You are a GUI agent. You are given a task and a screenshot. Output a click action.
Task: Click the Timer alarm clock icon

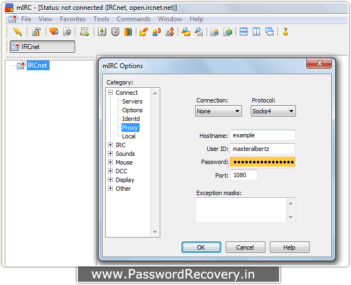pyautogui.click(x=116, y=32)
